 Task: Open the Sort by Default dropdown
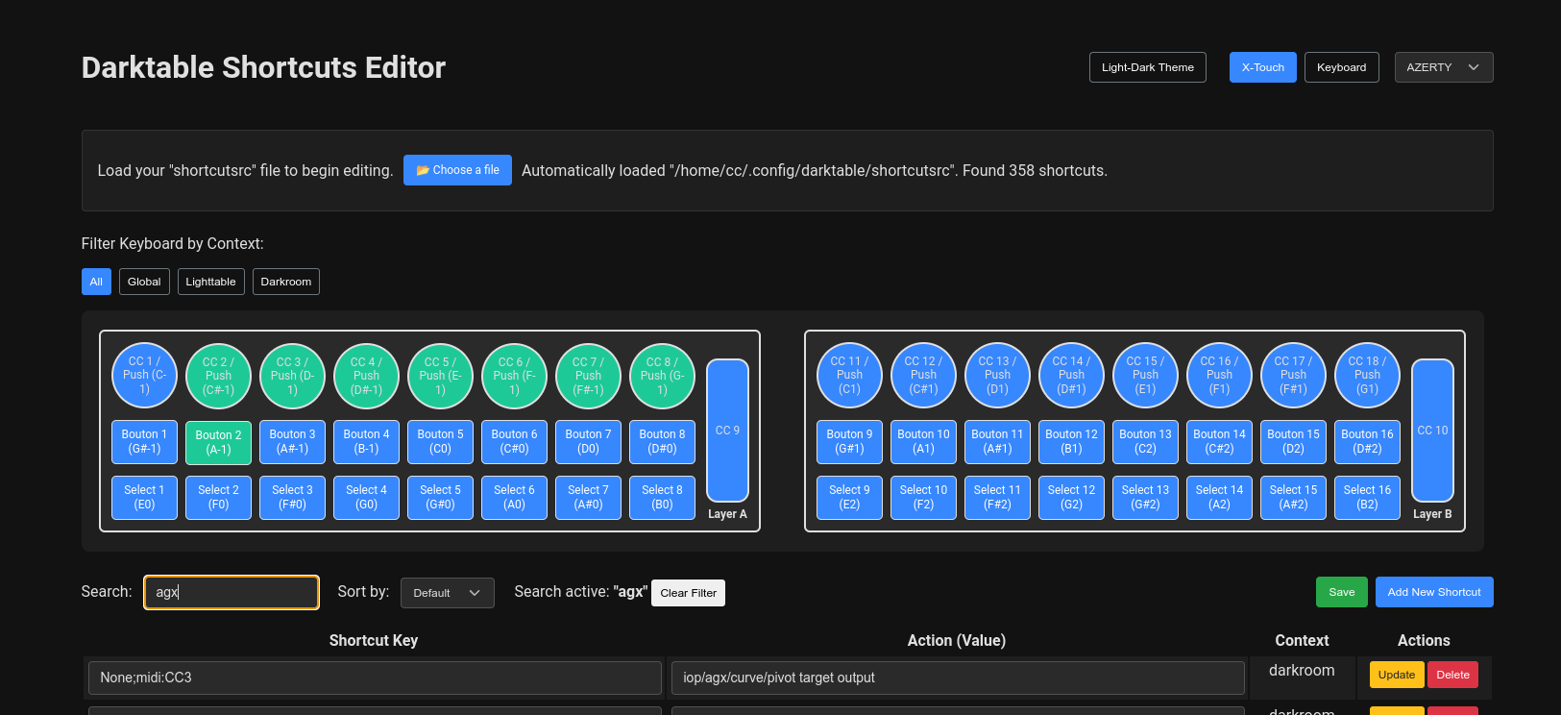pyautogui.click(x=448, y=593)
